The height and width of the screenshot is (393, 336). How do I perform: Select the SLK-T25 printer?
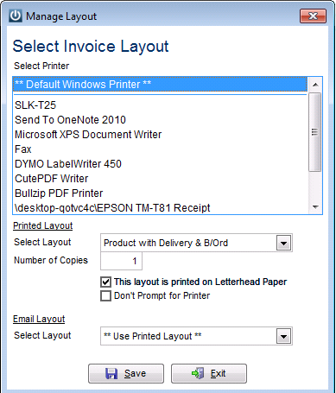click(160, 105)
